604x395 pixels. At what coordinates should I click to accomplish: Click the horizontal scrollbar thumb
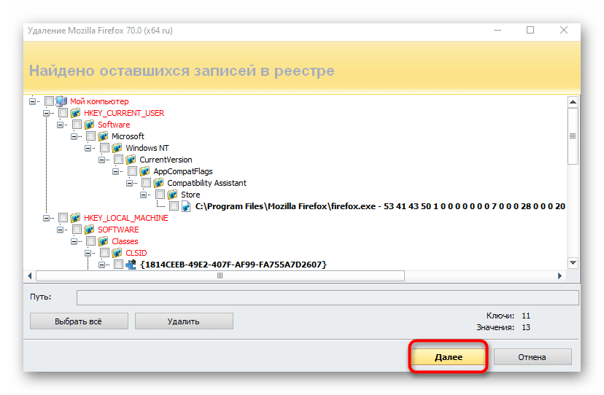pyautogui.click(x=220, y=275)
